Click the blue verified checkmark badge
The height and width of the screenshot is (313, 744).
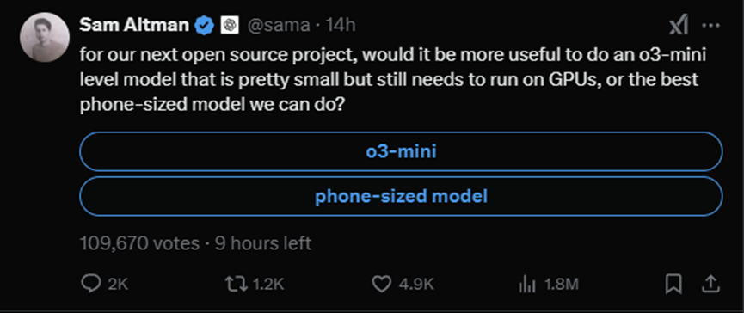(205, 25)
